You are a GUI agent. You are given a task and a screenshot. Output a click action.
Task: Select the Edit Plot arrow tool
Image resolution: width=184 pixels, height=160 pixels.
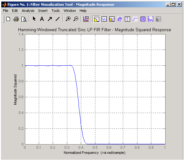[x=34, y=19]
